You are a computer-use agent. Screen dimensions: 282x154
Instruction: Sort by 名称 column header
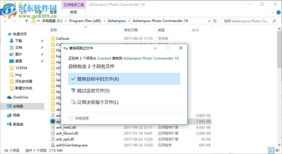[x=54, y=30]
